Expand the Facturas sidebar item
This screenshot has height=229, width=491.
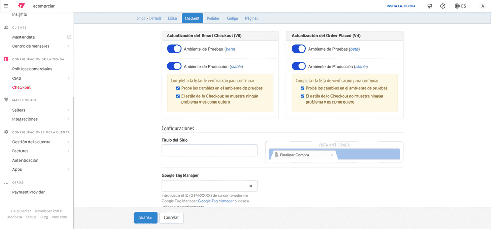[x=69, y=151]
